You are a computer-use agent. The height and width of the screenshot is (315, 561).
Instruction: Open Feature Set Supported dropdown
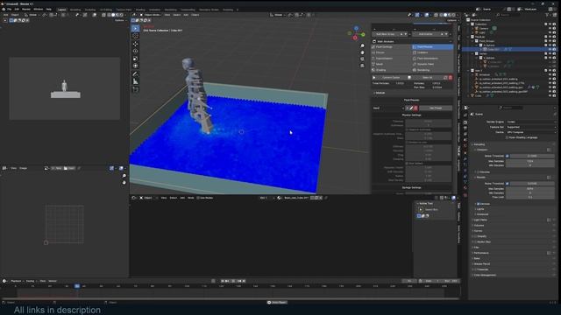[531, 127]
